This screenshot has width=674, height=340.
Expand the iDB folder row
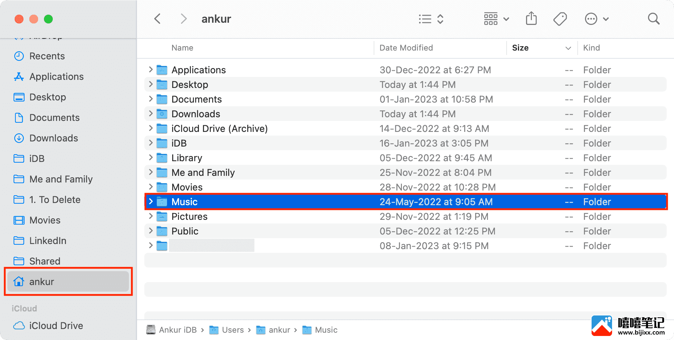(x=151, y=143)
